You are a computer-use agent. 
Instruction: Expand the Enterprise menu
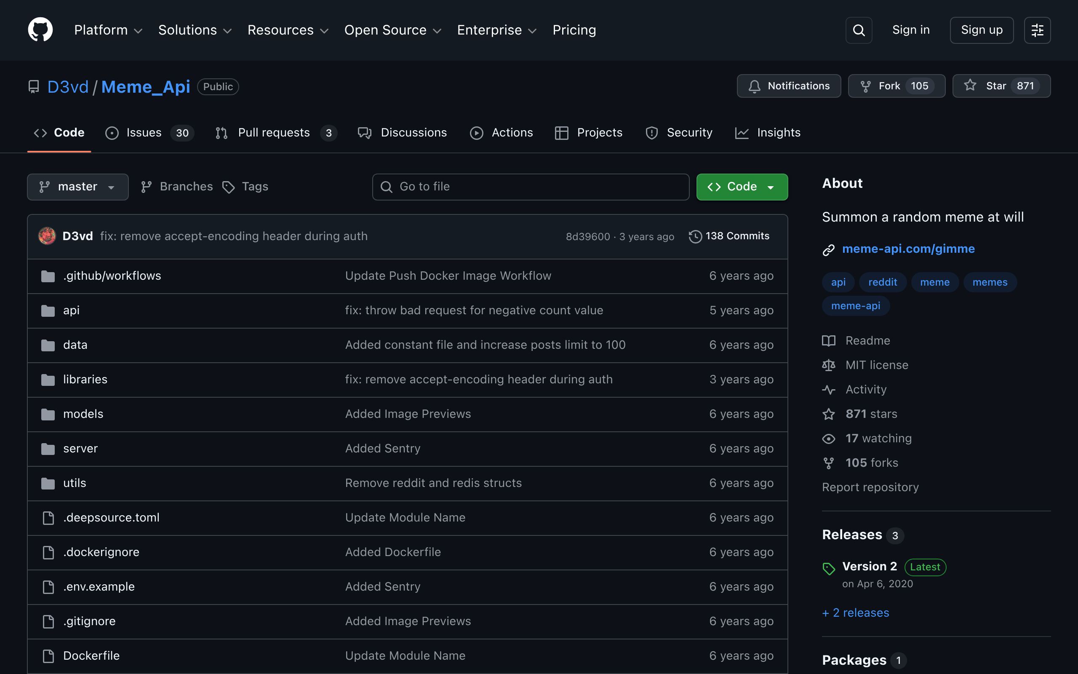coord(497,30)
